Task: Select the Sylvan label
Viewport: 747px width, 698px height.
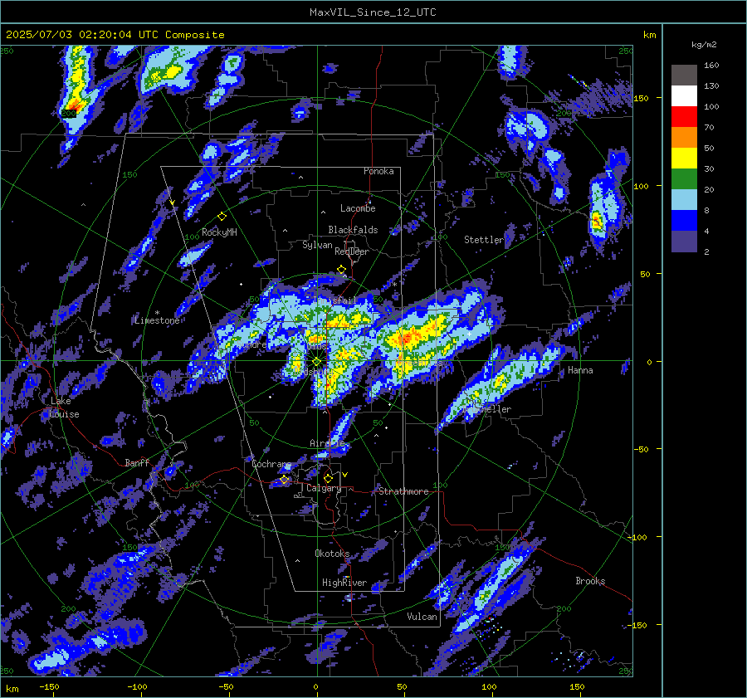Action: coord(317,245)
